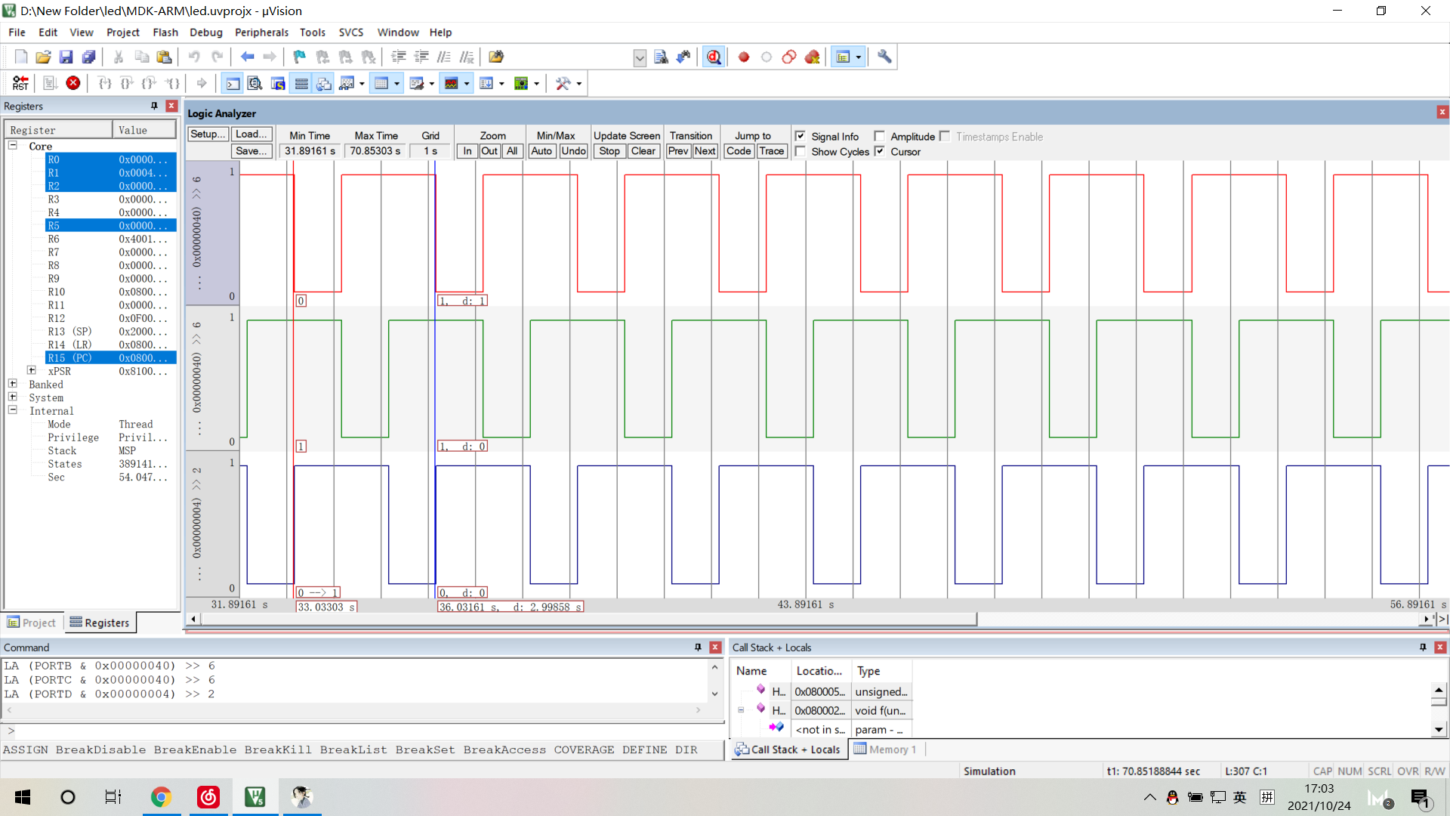Viewport: 1450px width, 816px height.
Task: Reset the CPU with the RST icon
Action: coord(20,83)
